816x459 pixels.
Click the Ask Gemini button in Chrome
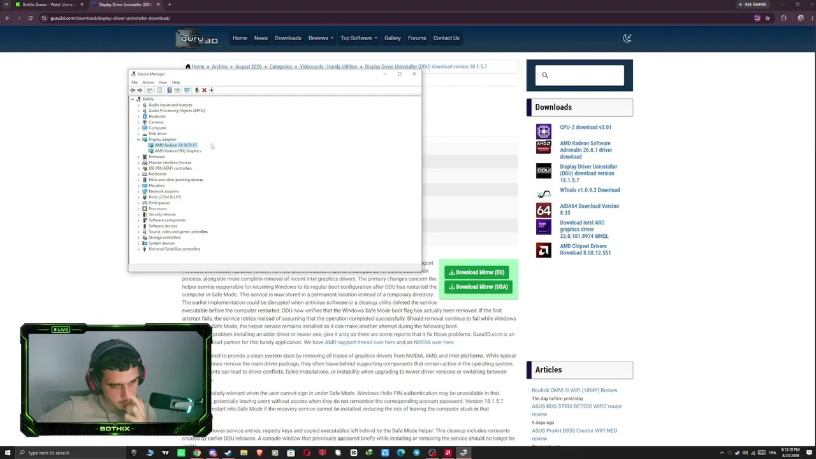pos(752,4)
